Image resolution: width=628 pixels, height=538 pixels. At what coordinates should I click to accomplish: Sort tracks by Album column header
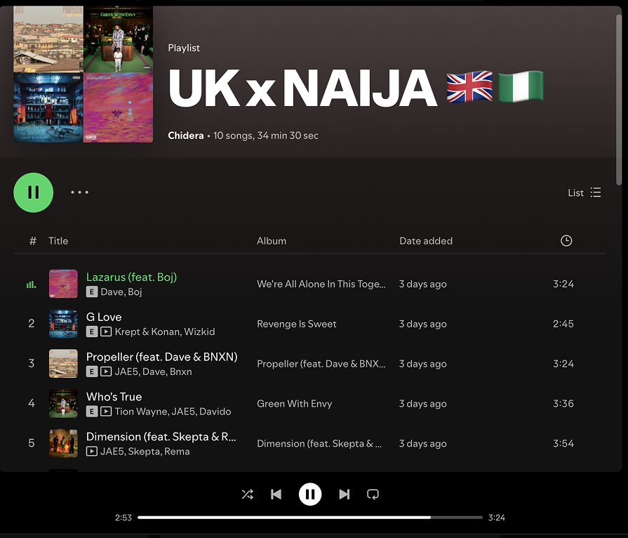272,241
